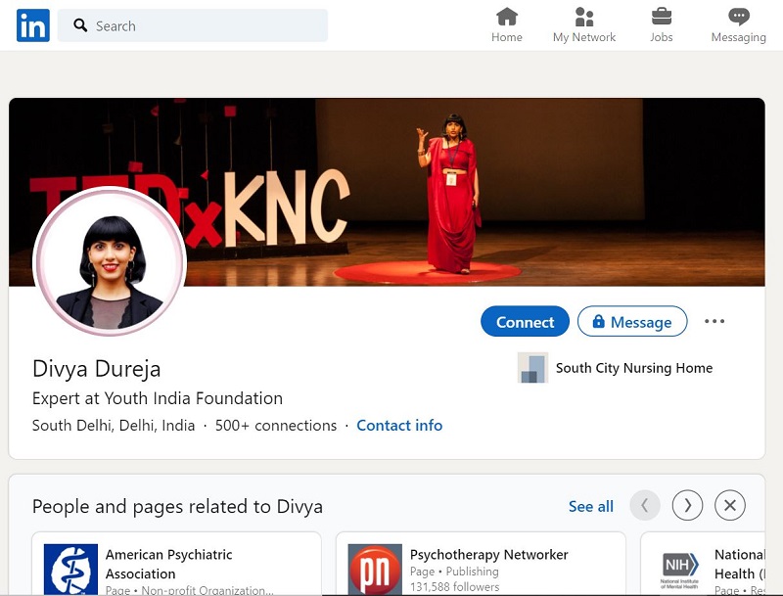Viewport: 783px width, 596px height.
Task: Open the Home navigation tab
Action: coord(506,25)
